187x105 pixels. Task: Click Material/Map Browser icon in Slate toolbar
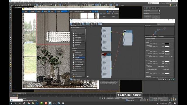coord(99,24)
